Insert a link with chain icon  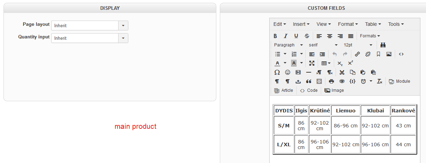[357, 54]
